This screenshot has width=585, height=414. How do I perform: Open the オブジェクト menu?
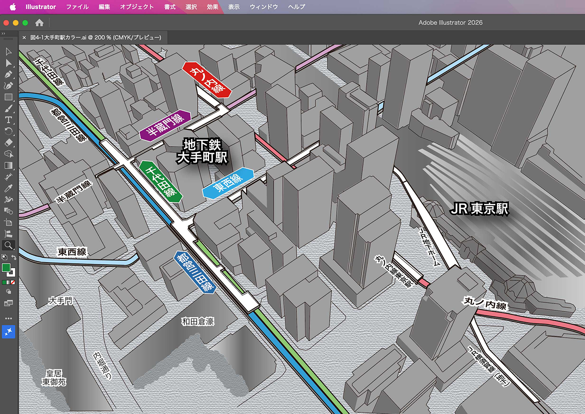137,7
